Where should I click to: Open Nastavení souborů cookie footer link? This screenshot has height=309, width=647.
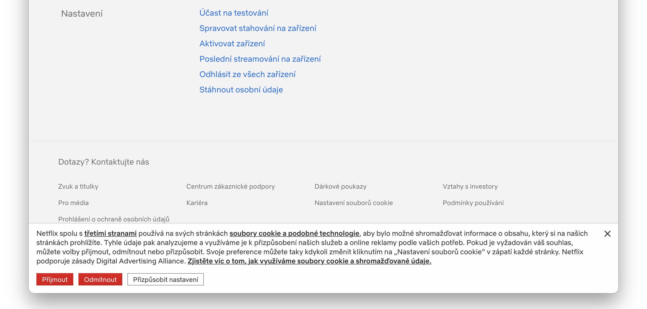point(353,203)
